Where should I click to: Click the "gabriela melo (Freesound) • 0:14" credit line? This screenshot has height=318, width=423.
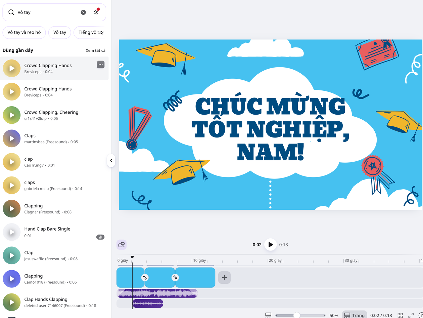click(53, 189)
